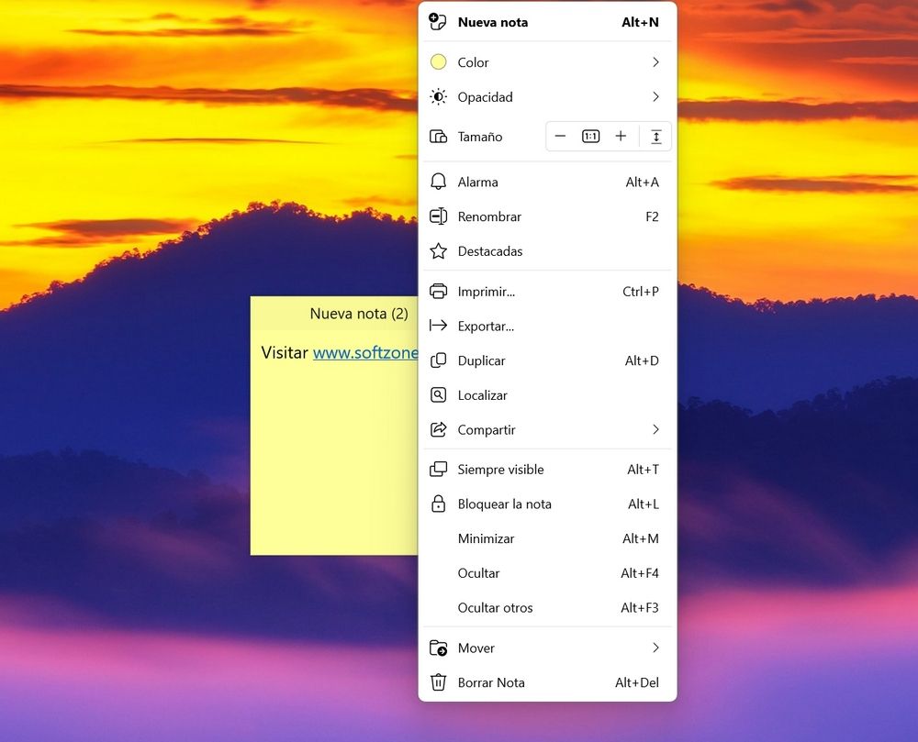Click the Borrar Nota trash icon
The width and height of the screenshot is (918, 742).
click(439, 682)
